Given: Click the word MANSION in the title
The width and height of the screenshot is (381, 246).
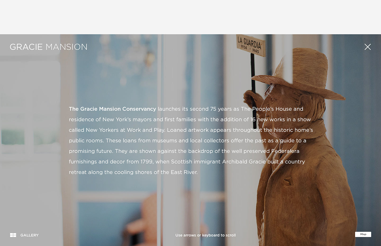Looking at the screenshot, I should 66,47.
